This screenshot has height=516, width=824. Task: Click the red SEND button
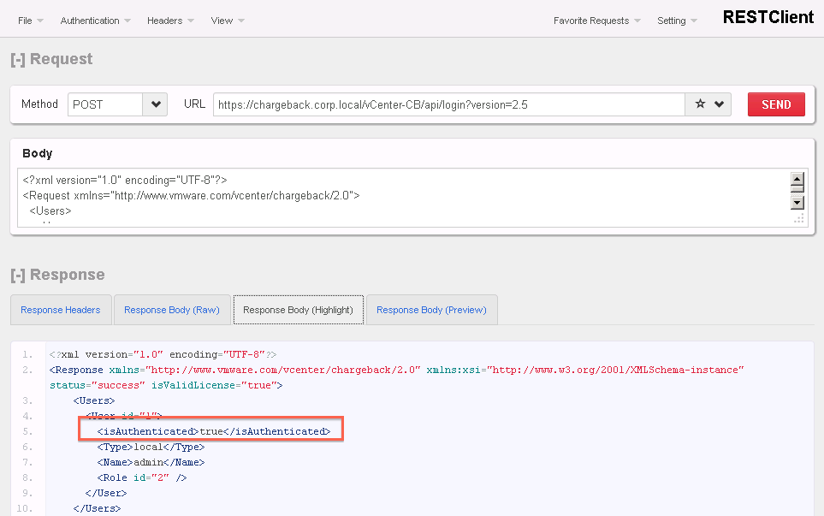tap(776, 104)
